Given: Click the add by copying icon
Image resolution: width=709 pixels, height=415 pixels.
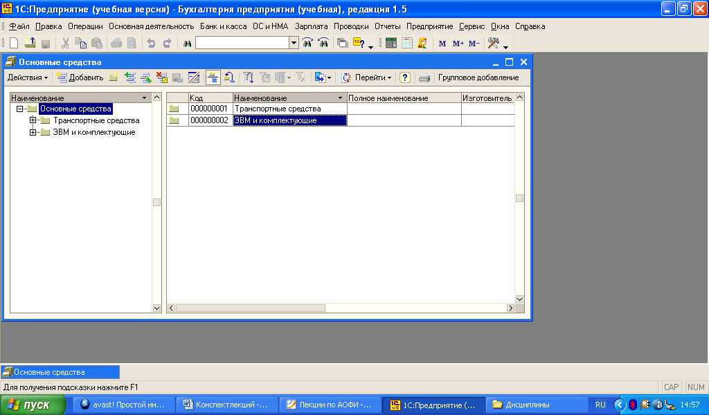Looking at the screenshot, I should tap(130, 77).
